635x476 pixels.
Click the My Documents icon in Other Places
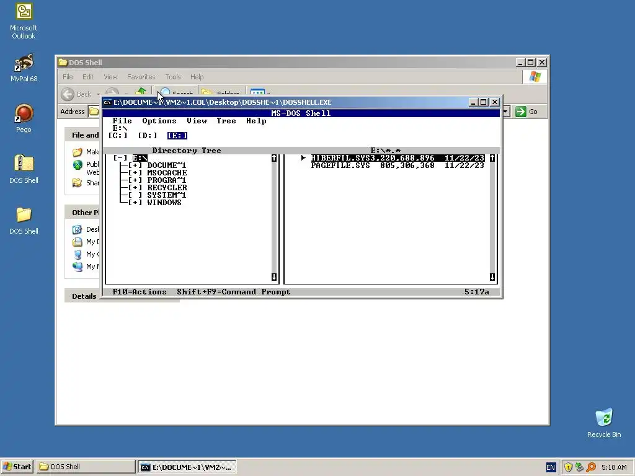click(x=78, y=242)
